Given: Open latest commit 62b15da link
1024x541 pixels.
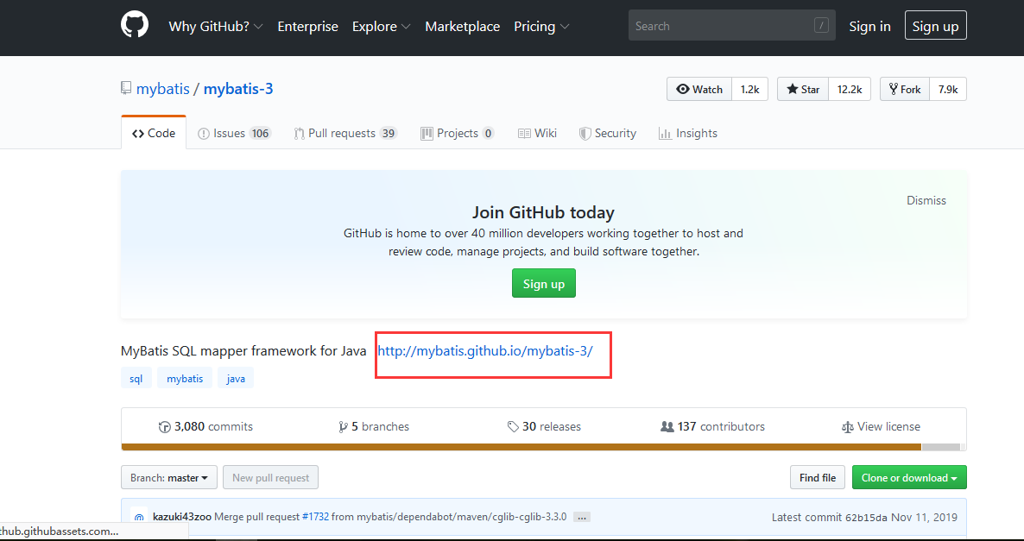Looking at the screenshot, I should click(x=866, y=518).
